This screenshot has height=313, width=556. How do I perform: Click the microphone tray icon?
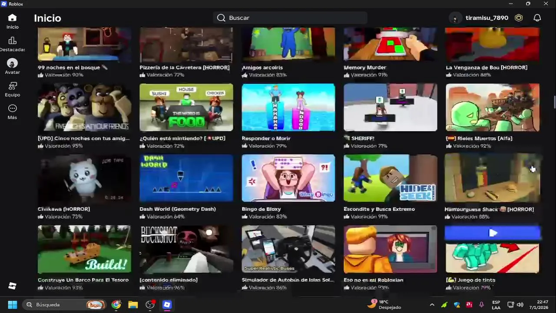click(481, 305)
